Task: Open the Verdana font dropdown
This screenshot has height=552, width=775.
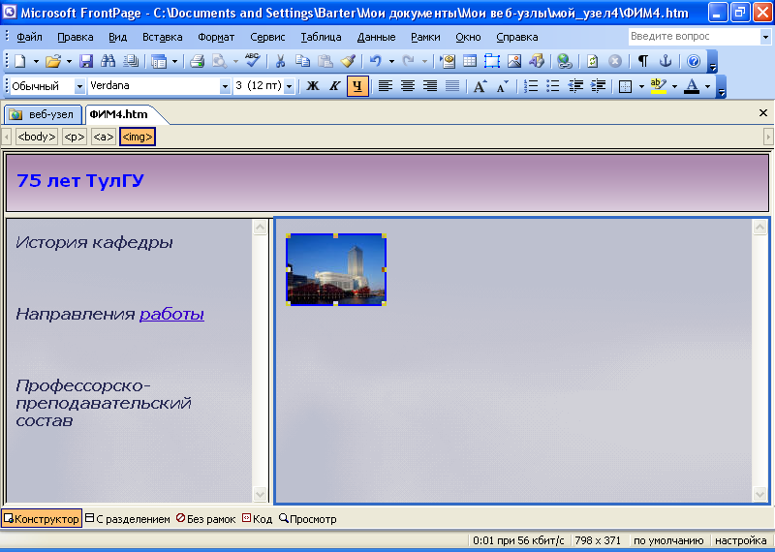Action: (225, 86)
